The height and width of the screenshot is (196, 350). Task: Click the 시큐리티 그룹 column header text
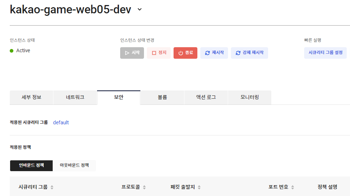[x=33, y=187]
